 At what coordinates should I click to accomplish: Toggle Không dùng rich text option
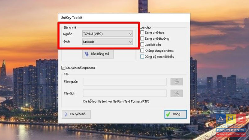[142, 50]
